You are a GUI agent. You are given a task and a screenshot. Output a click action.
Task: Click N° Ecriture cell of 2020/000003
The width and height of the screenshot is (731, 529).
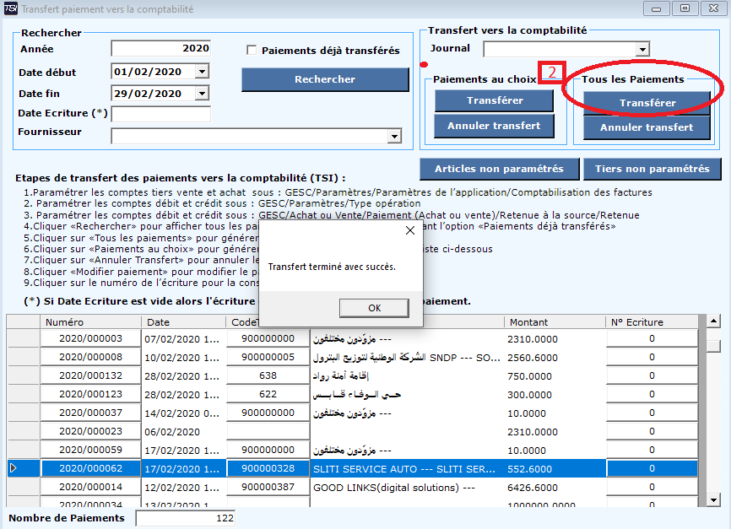pyautogui.click(x=652, y=339)
